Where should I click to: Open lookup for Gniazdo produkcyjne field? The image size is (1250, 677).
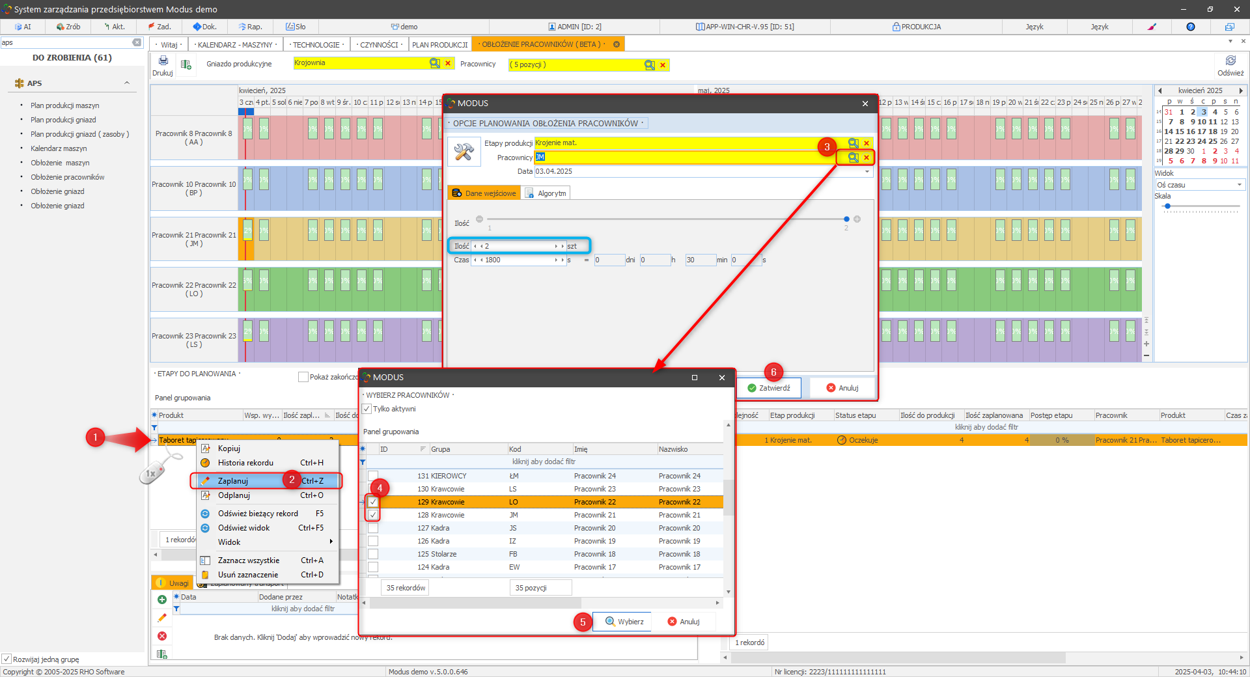tap(434, 63)
